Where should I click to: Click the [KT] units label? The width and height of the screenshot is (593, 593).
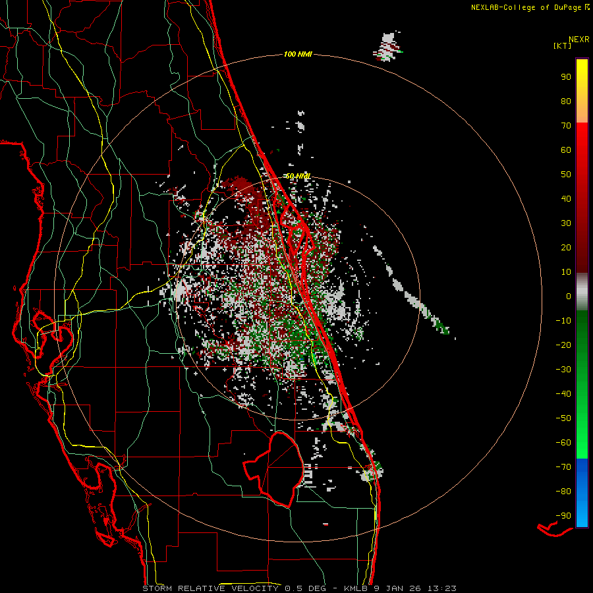(x=562, y=45)
